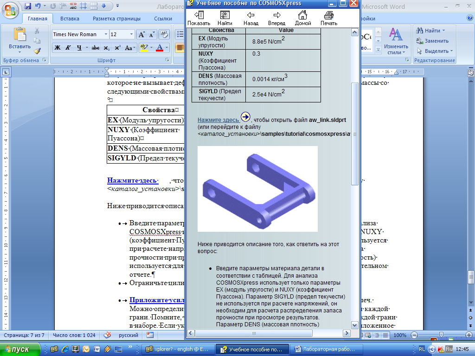Viewport: 475px width, 356px height.
Task: Click the Приложите усил link in Word document
Action: pos(157,300)
